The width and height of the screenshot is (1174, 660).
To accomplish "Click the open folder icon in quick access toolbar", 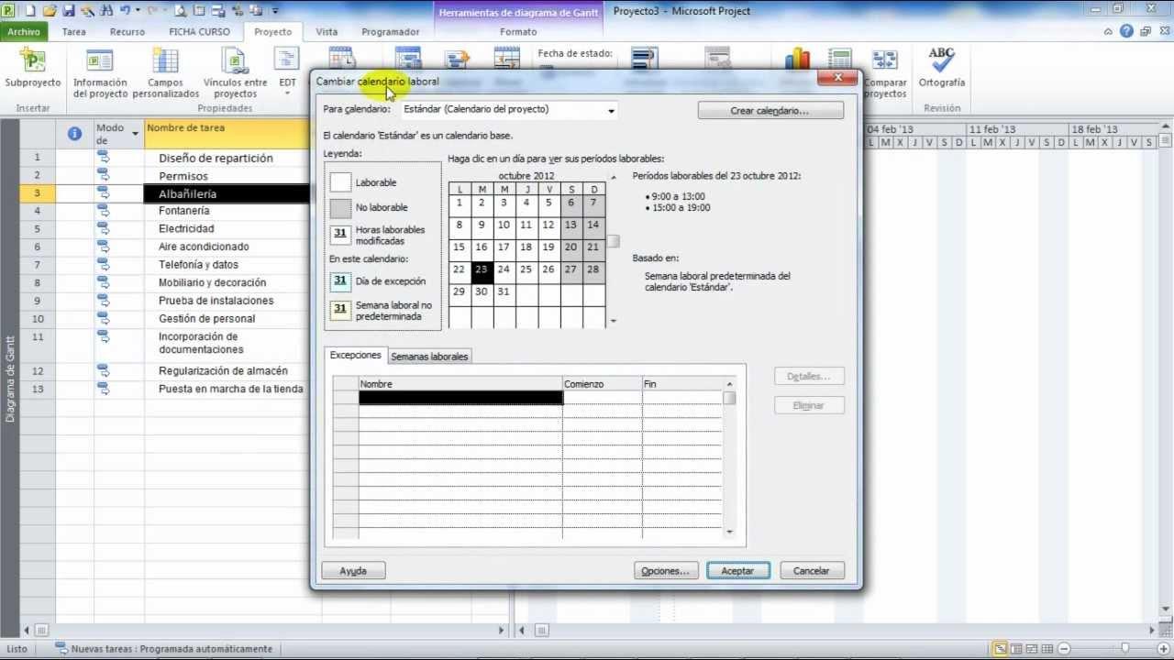I will (50, 11).
